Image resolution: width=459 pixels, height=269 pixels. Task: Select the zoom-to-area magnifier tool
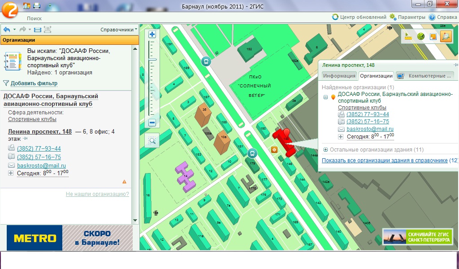(152, 141)
